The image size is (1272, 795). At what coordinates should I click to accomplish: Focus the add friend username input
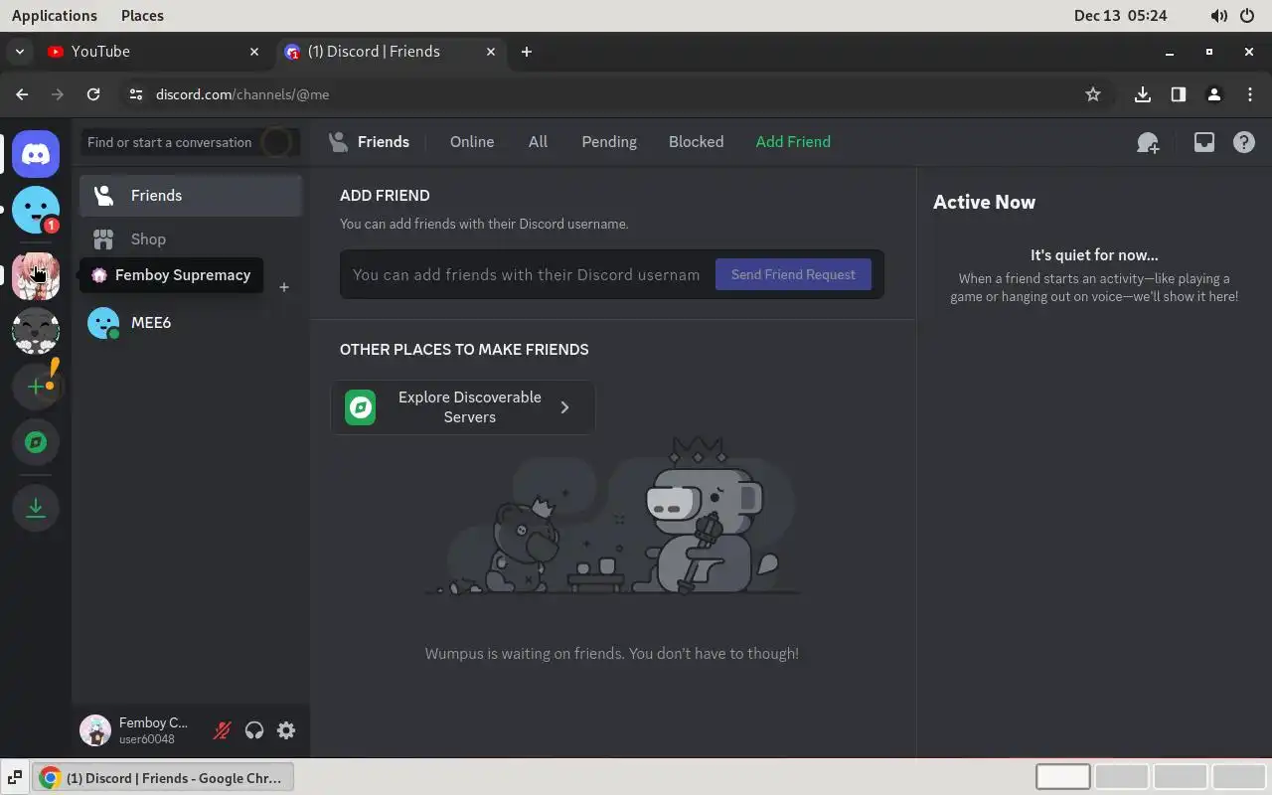527,274
